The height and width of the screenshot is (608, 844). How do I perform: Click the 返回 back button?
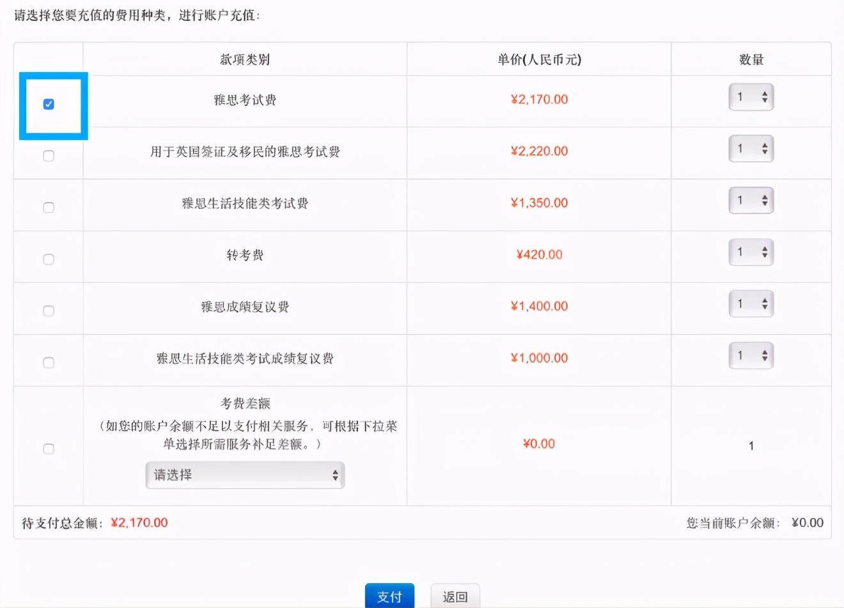click(x=455, y=595)
